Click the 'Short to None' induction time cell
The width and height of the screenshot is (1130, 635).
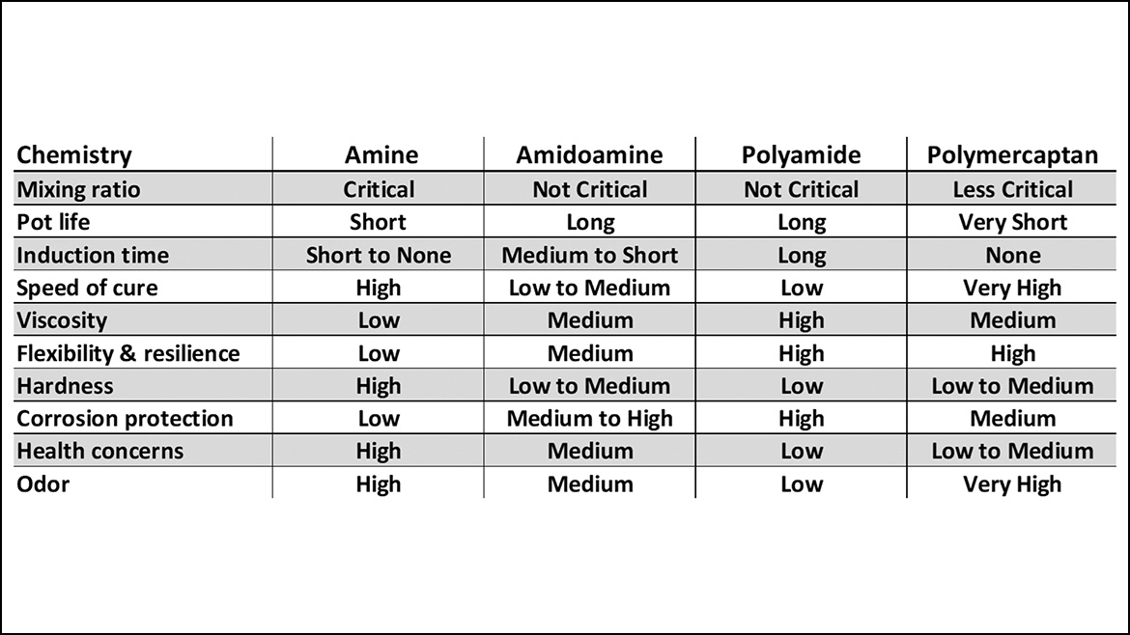pos(379,256)
